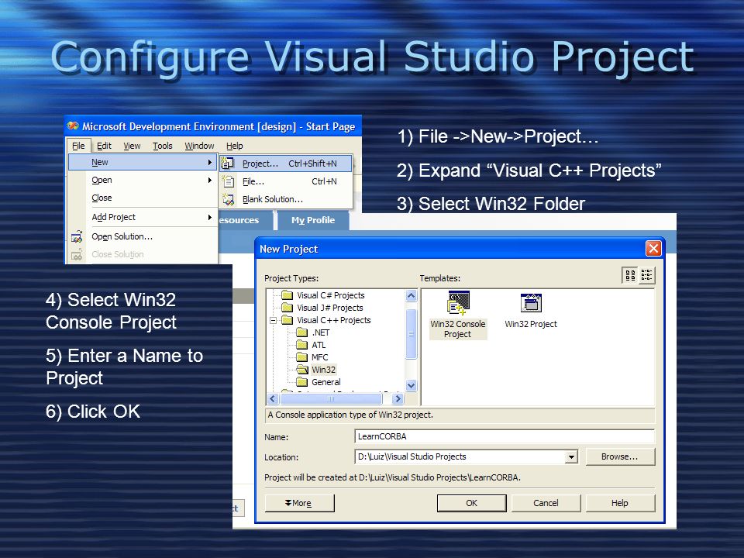The image size is (744, 558).
Task: Switch to the My Profile tab
Action: click(x=313, y=220)
